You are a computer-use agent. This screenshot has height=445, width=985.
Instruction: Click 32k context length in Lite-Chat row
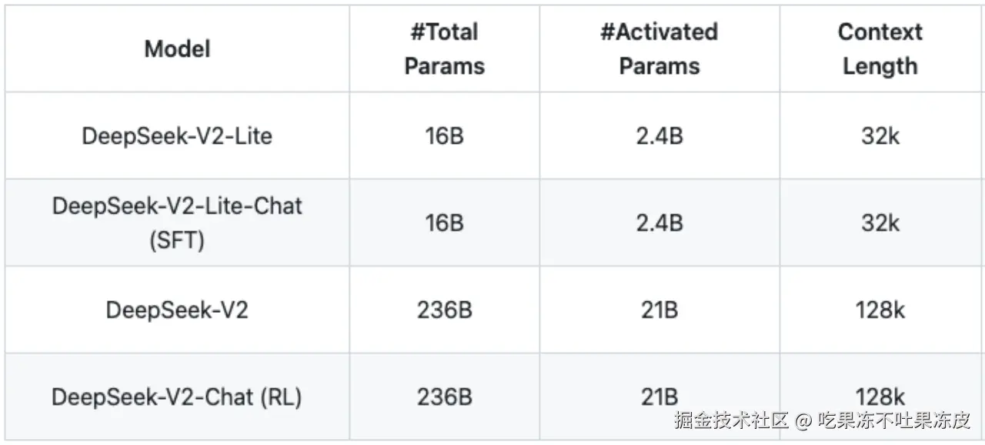click(880, 223)
